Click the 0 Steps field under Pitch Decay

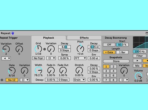click(94, 50)
